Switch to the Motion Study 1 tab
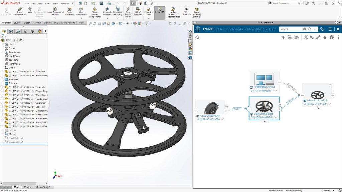 click(x=43, y=187)
